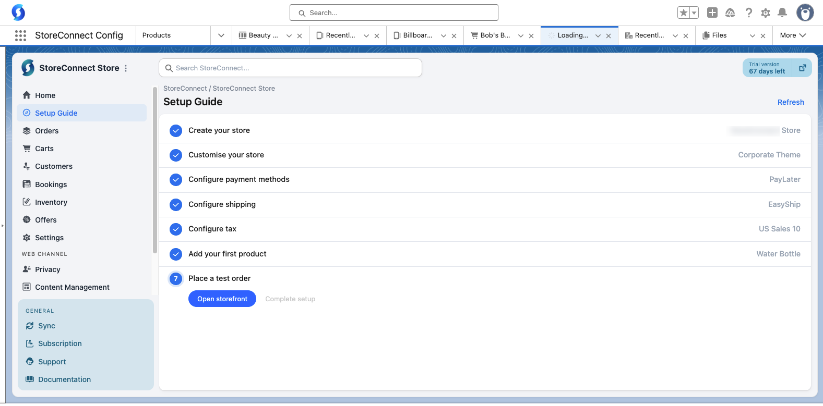Image resolution: width=823 pixels, height=406 pixels.
Task: Focus the global Search field
Action: pyautogui.click(x=394, y=13)
